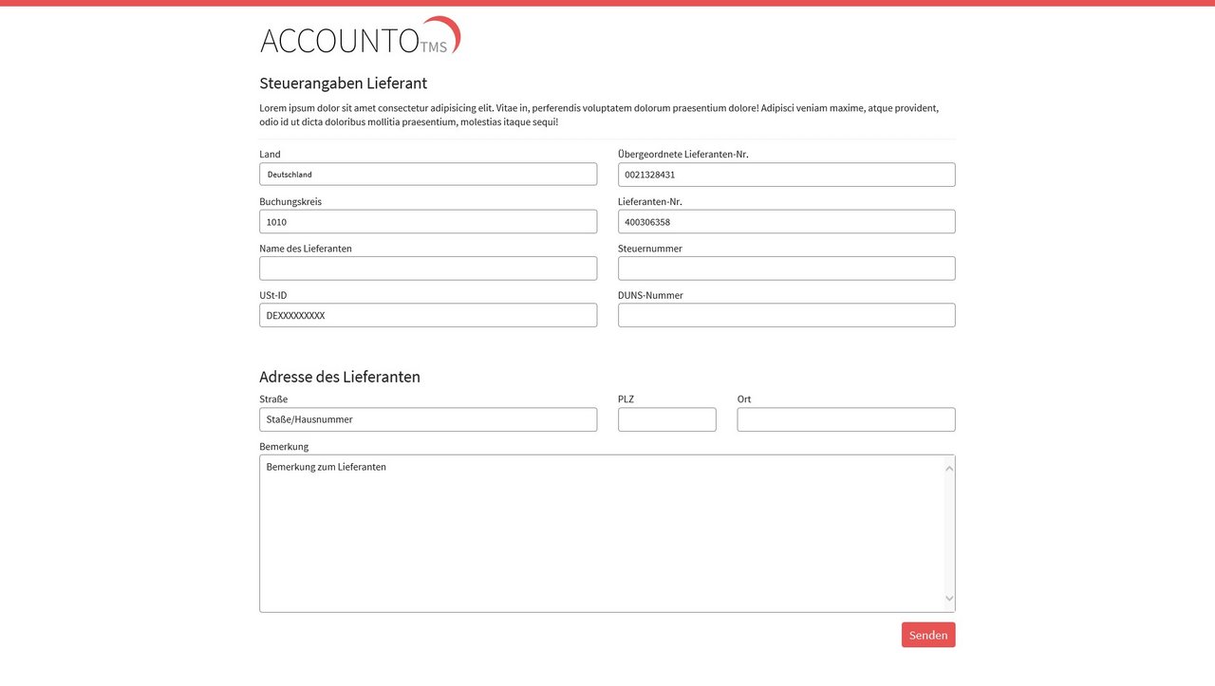Click the Bemerkung label
The width and height of the screenshot is (1215, 686).
click(284, 446)
